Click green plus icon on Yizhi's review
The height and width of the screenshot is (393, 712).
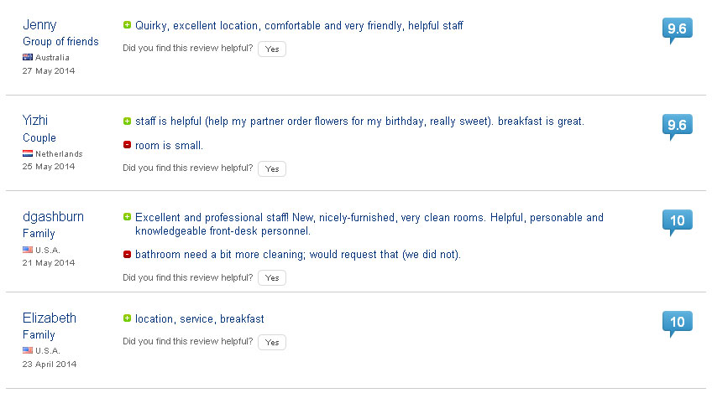[x=127, y=121]
